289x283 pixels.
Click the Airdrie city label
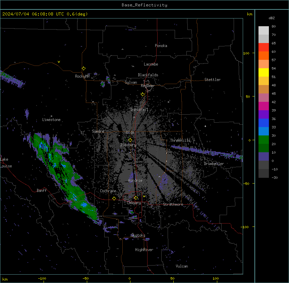135,180
